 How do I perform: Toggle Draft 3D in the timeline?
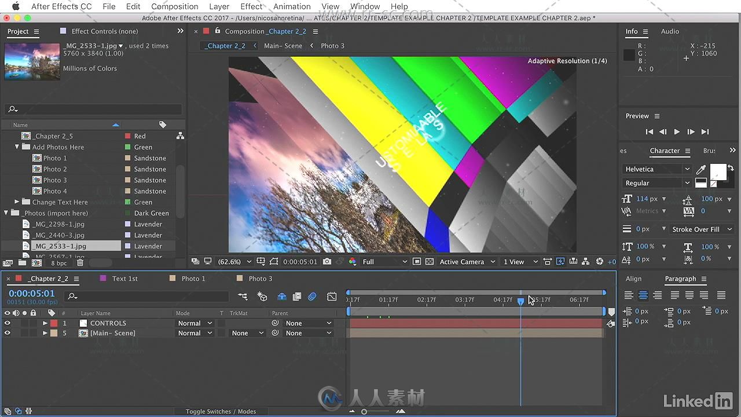[x=262, y=297]
